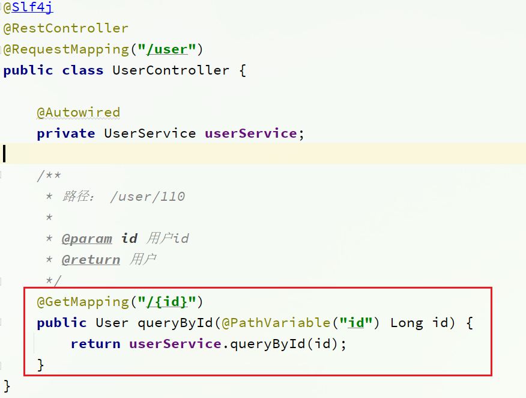The image size is (526, 398).
Task: Click the UserController class name
Action: click(171, 70)
